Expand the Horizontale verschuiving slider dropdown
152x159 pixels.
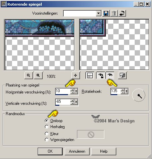coord(76,91)
